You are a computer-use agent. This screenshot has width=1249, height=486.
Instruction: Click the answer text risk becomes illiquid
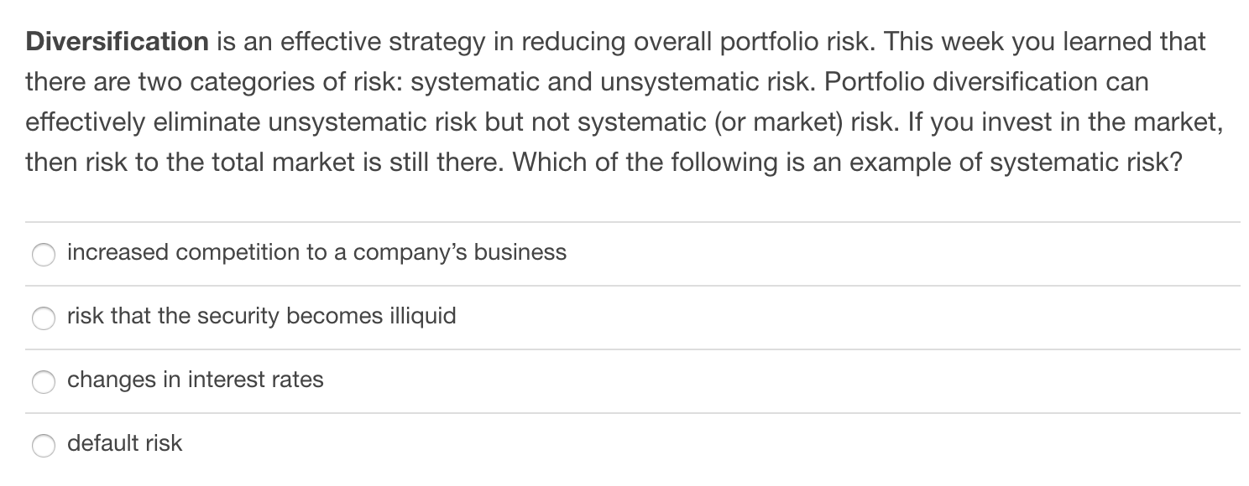[x=261, y=317]
